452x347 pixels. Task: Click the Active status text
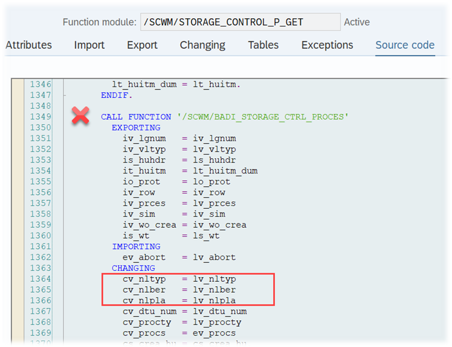[x=357, y=22]
